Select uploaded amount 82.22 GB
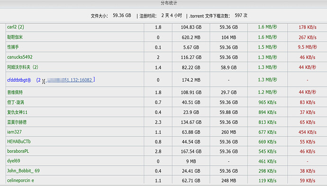 click(191, 67)
